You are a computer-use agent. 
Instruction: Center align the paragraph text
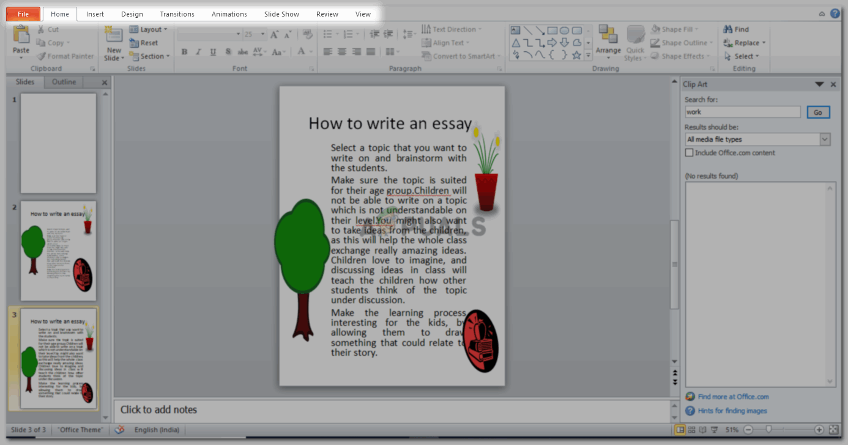[x=342, y=52]
